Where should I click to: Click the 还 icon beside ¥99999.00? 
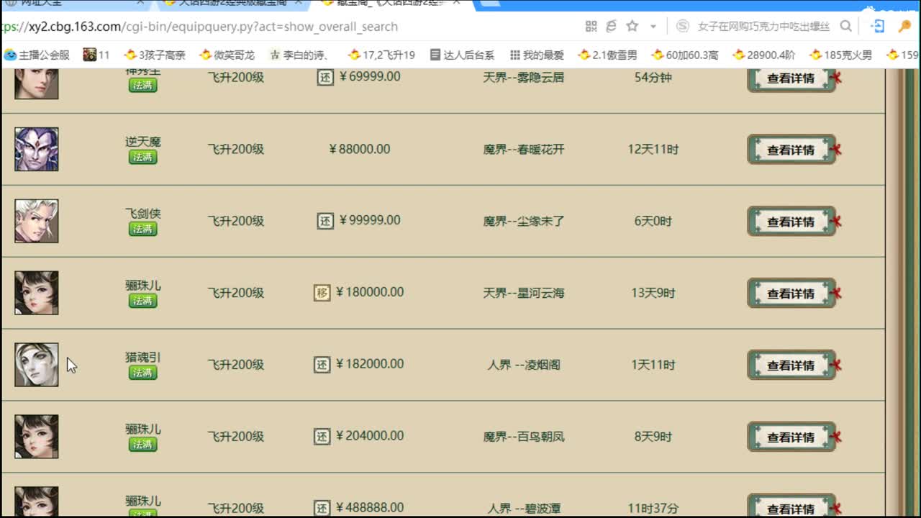325,221
